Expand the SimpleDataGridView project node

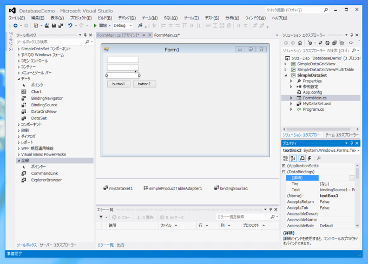285,64
